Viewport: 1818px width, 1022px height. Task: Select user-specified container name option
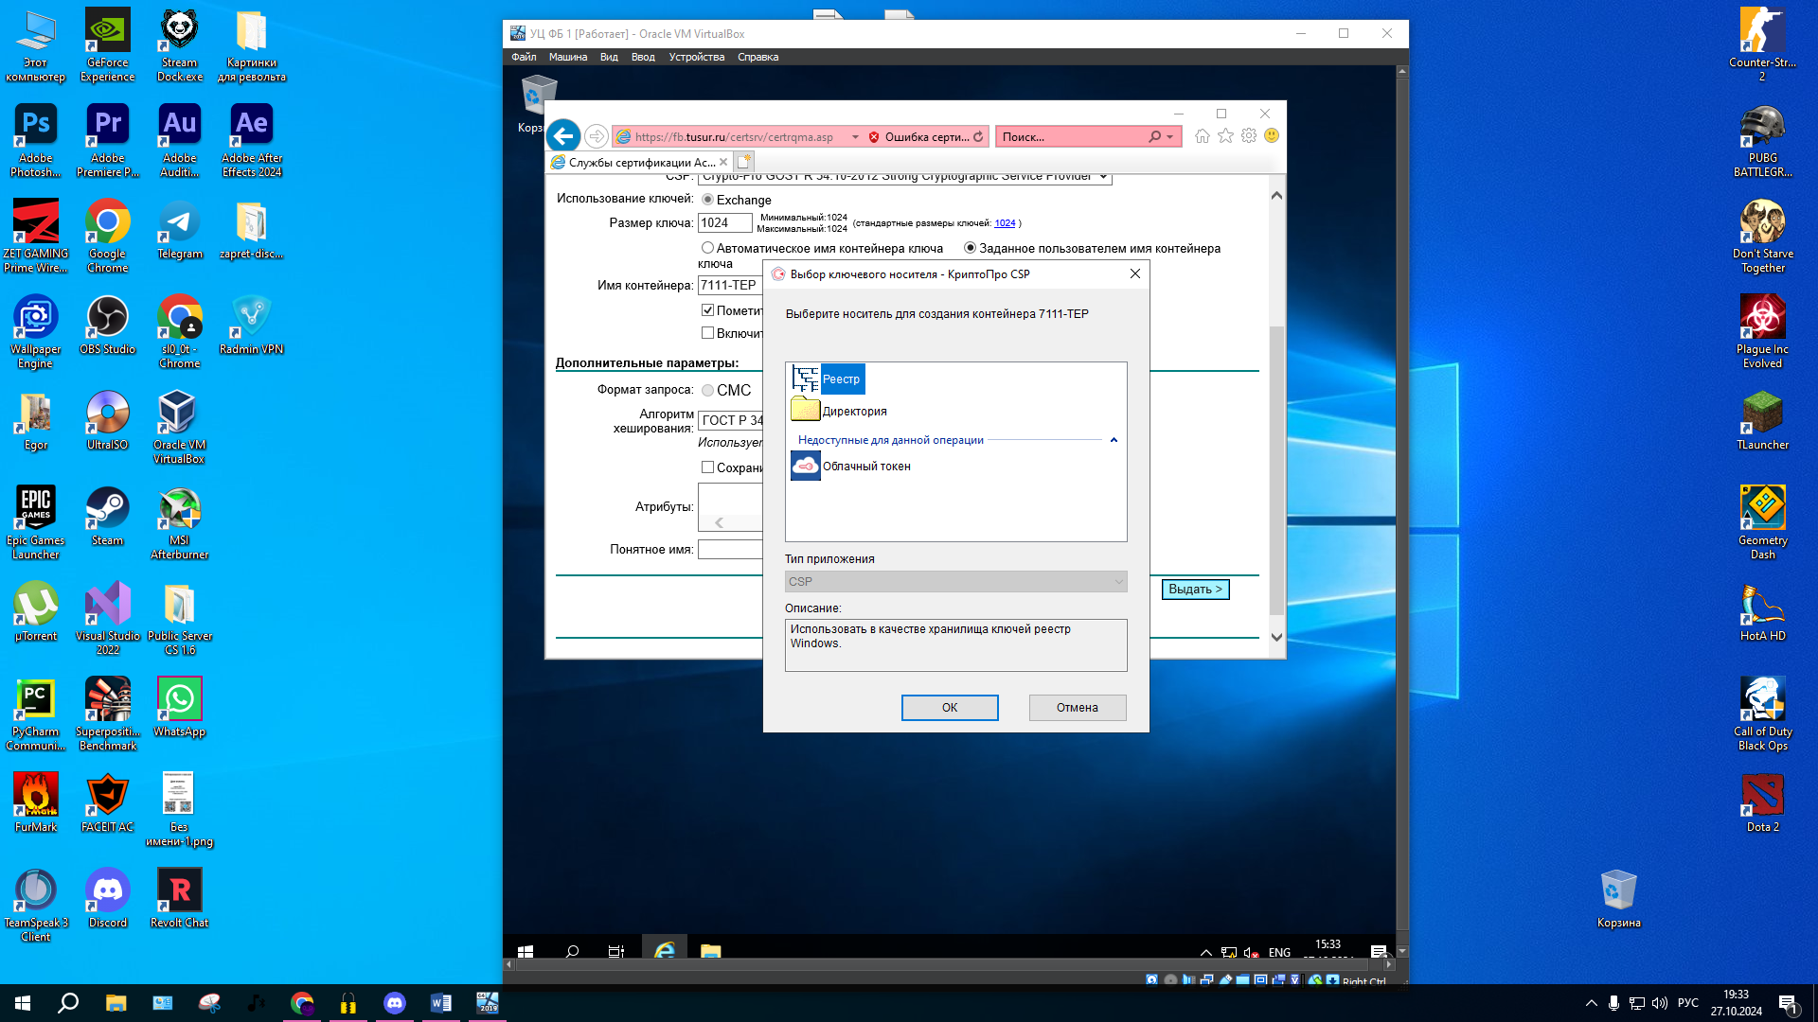[970, 248]
